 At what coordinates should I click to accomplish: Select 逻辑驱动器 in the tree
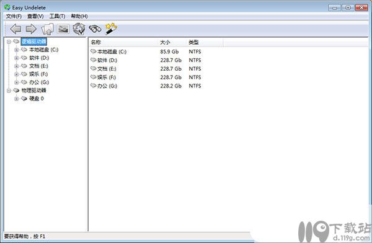[x=33, y=42]
